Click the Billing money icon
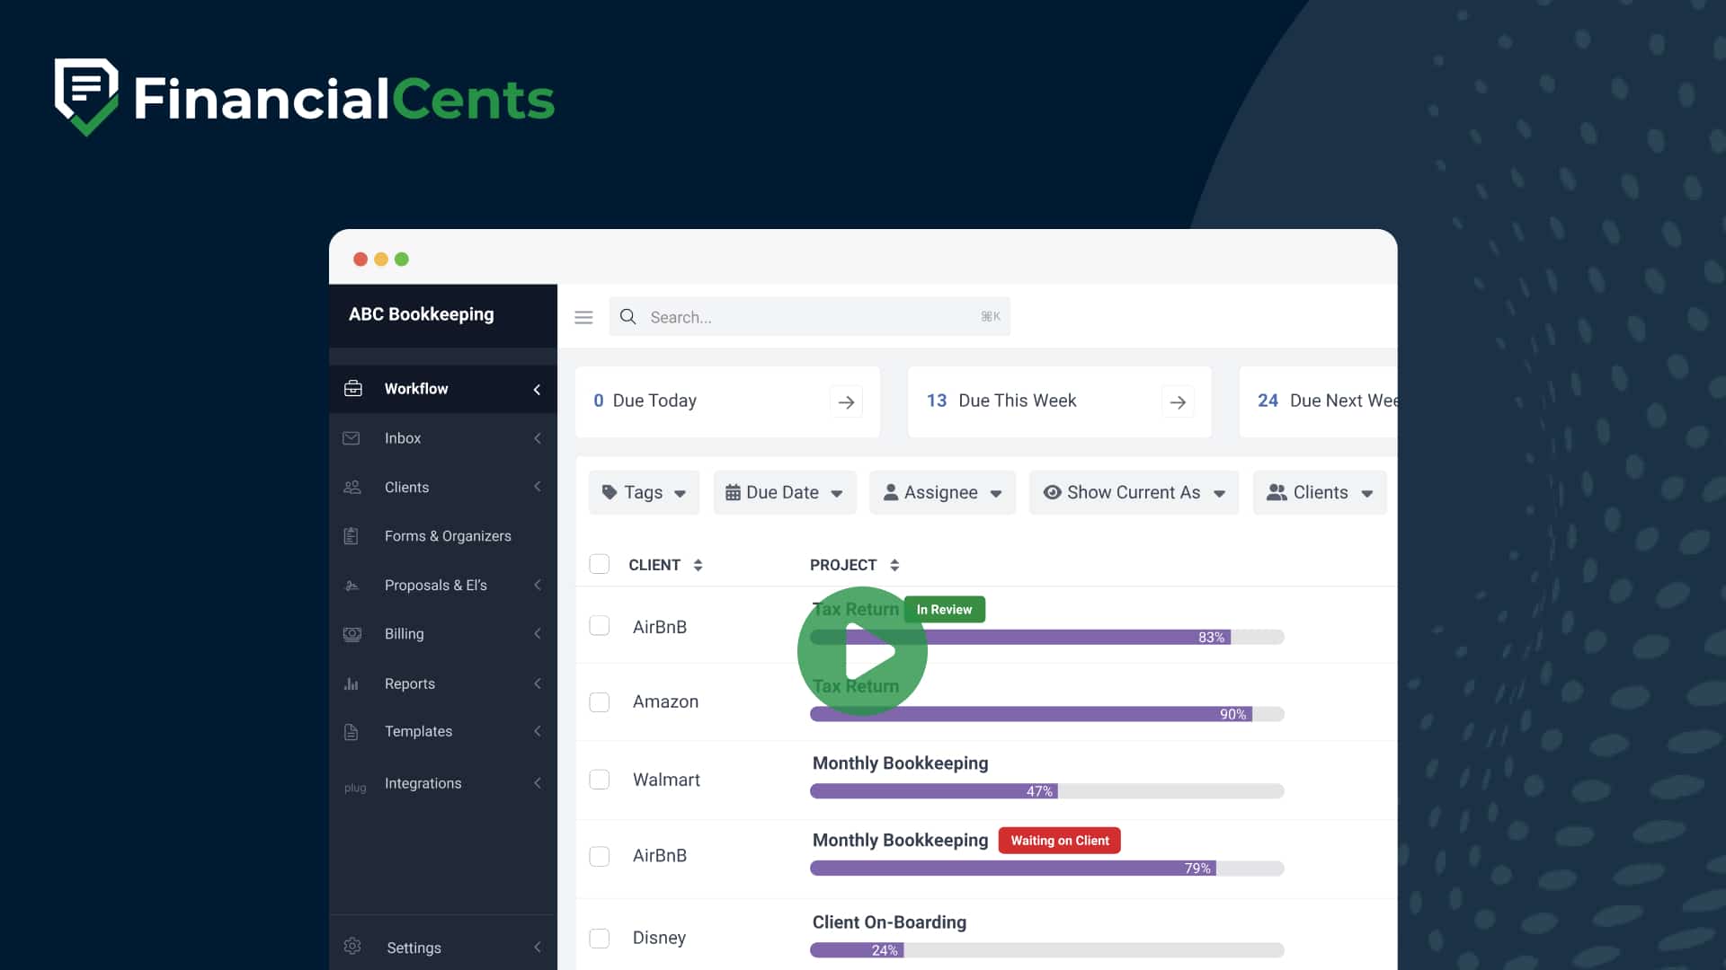 tap(352, 634)
